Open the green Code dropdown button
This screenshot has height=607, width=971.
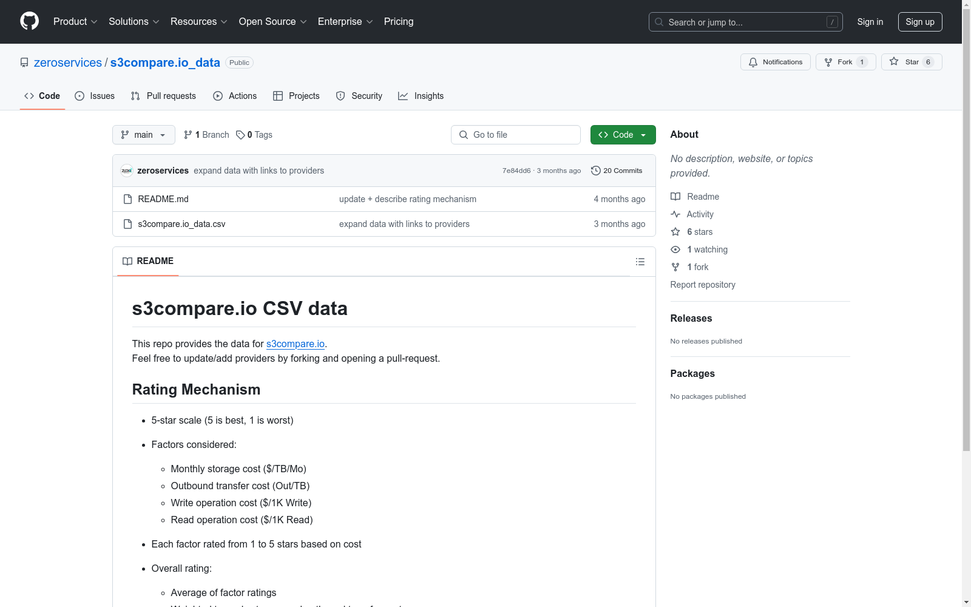coord(623,135)
